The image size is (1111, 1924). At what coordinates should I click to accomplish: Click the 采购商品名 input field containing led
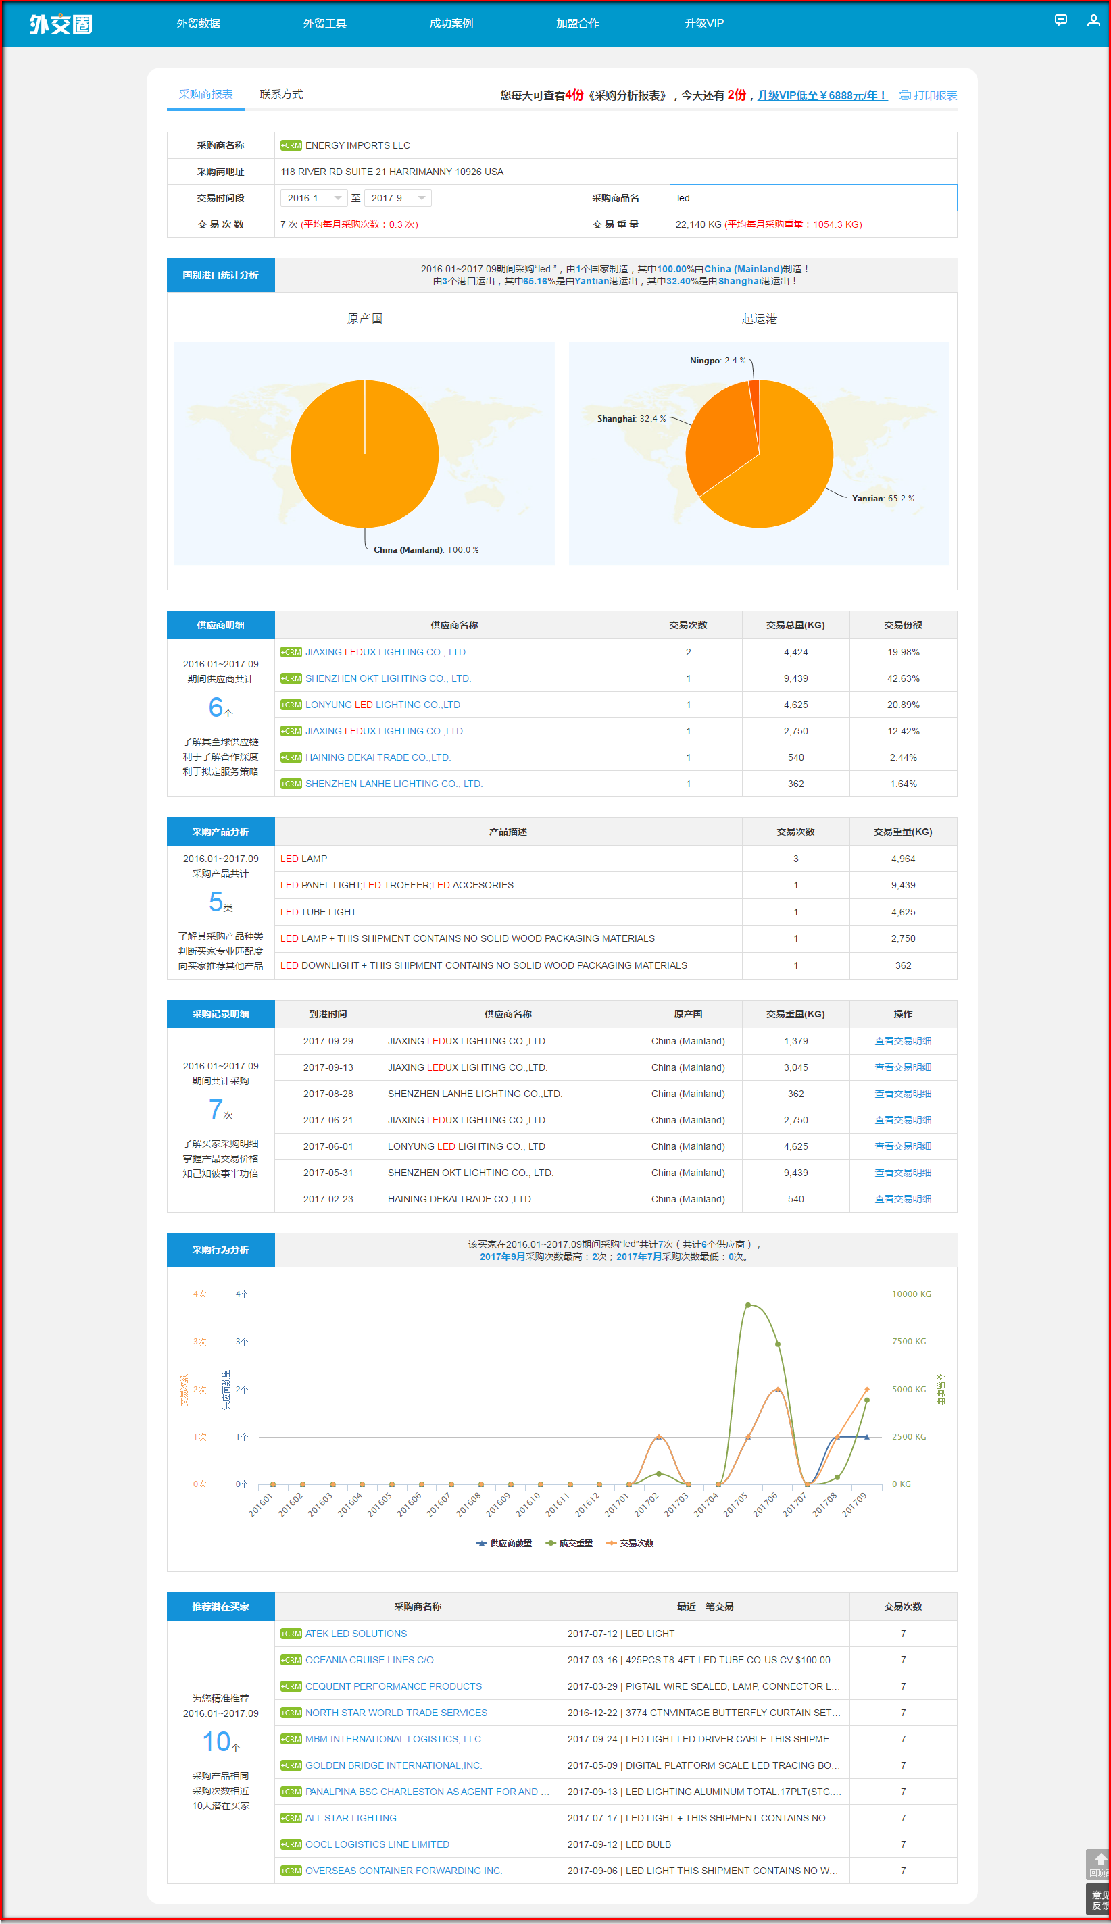point(812,198)
